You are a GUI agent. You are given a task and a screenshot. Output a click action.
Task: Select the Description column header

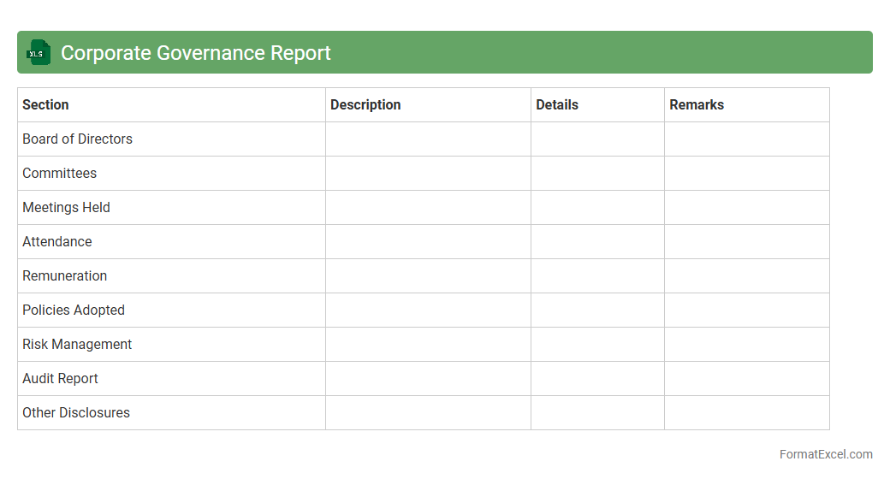[x=365, y=105]
